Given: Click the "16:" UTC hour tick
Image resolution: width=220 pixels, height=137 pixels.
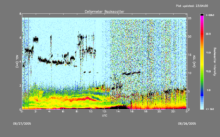Looking at the screenshot, I should click(132, 112).
